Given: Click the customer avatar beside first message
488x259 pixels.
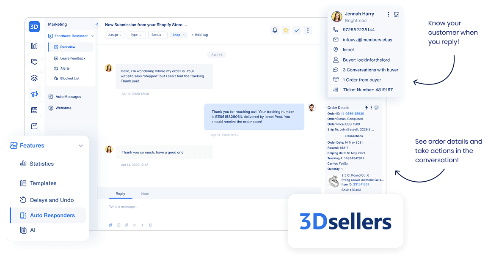Looking at the screenshot, I should click(109, 68).
